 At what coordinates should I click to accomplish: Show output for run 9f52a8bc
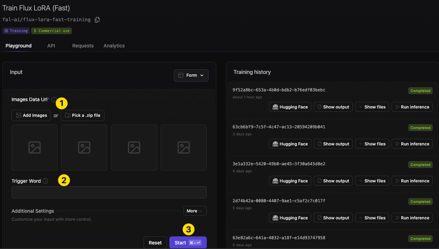point(333,107)
